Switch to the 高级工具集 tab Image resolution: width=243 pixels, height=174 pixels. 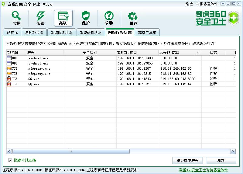(147, 33)
